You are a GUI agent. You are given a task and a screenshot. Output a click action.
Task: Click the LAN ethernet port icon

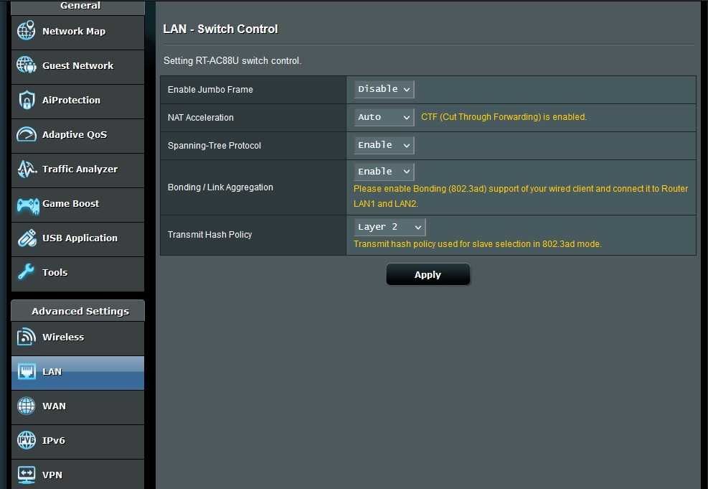27,371
